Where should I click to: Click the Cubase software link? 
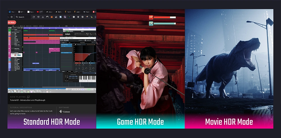pos(67,112)
